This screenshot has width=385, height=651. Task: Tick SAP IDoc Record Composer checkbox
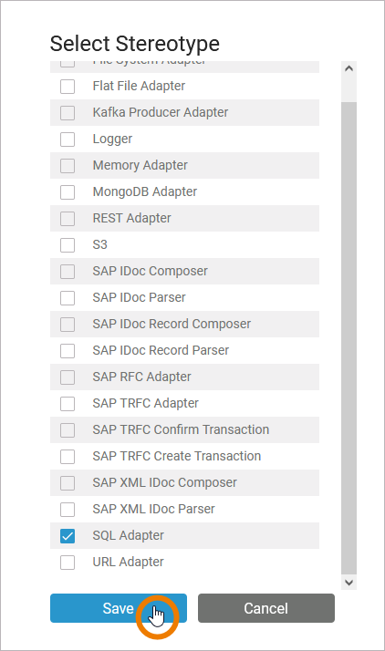[x=68, y=325]
